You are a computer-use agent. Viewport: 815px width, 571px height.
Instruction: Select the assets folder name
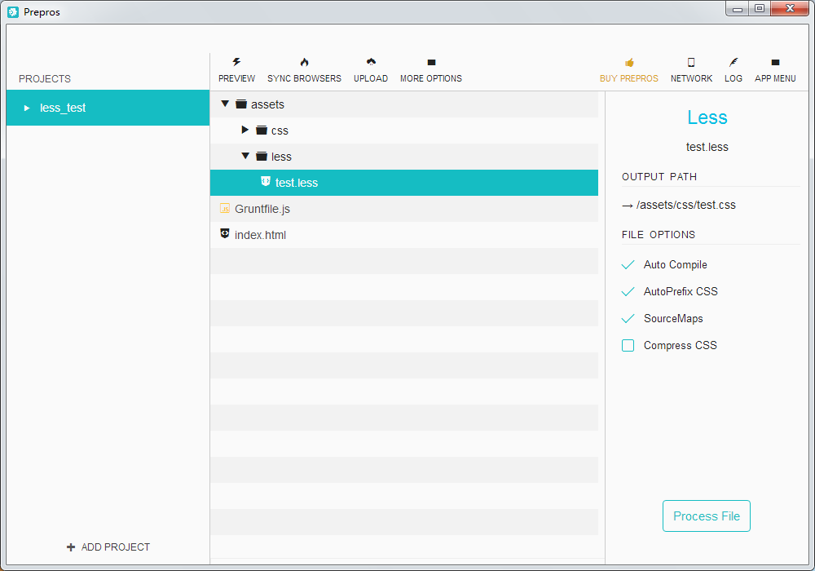pos(267,104)
